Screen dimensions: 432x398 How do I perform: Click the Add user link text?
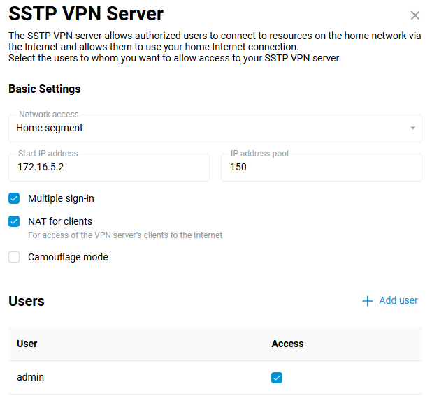tap(398, 301)
